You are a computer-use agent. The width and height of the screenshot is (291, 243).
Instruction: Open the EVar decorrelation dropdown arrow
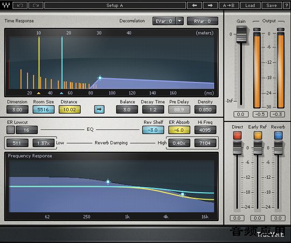click(180, 21)
